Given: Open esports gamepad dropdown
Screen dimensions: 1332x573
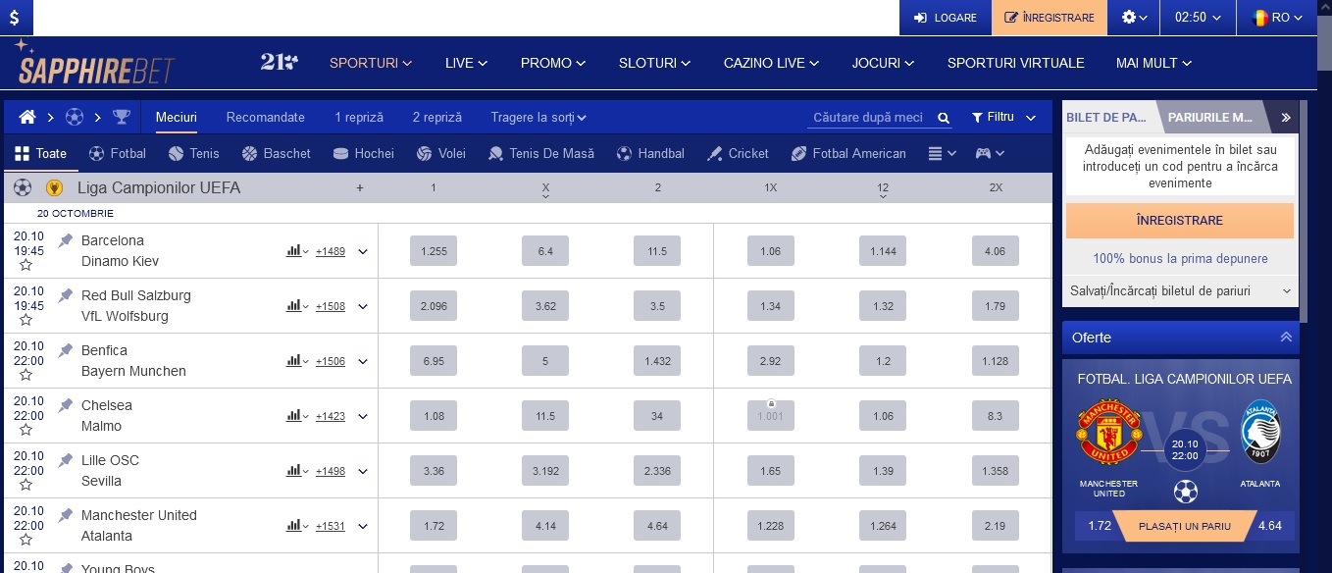Looking at the screenshot, I should tap(990, 154).
